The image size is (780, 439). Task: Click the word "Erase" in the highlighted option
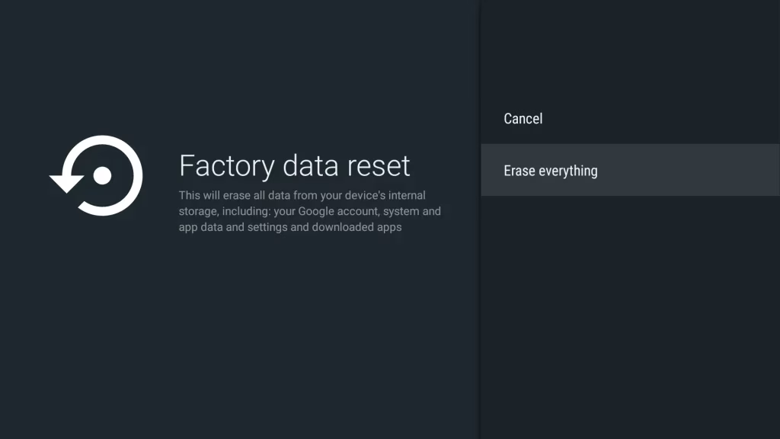click(x=519, y=171)
